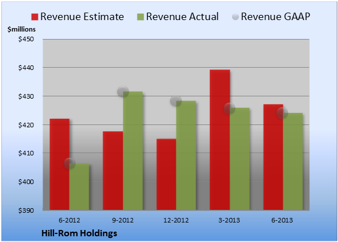Click the gray Revenue GAAP legend marker

pos(236,17)
